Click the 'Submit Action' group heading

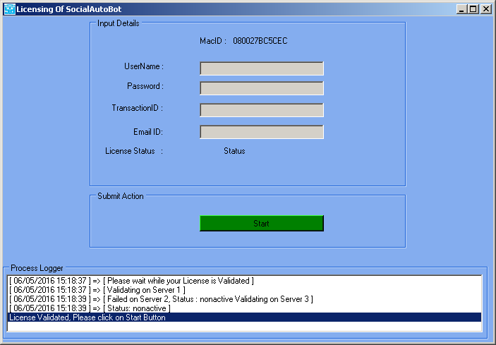click(x=121, y=196)
